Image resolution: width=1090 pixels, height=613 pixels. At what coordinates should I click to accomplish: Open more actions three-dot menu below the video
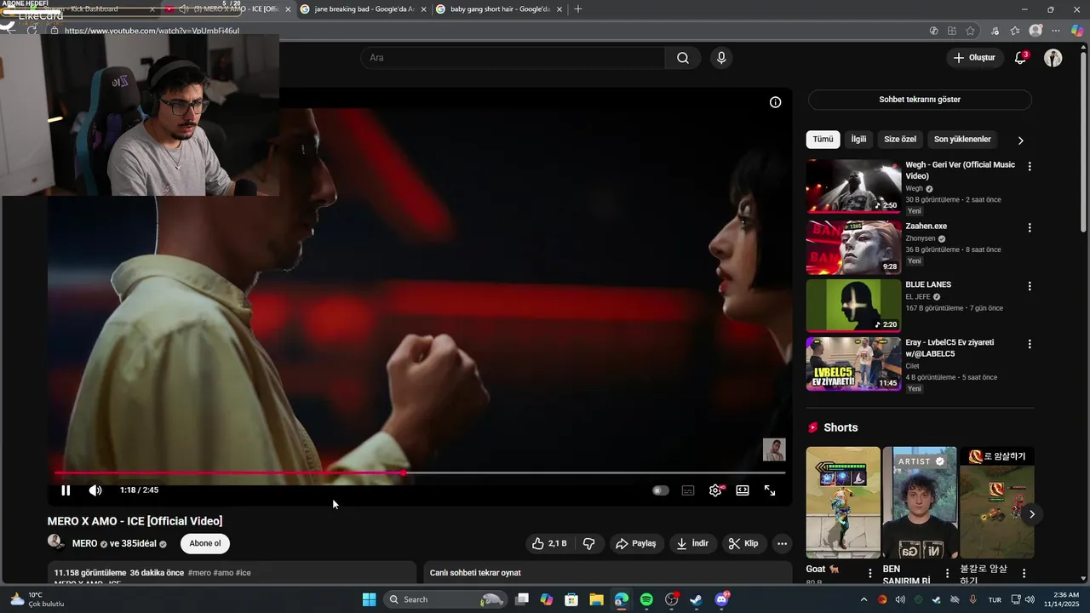tap(782, 543)
